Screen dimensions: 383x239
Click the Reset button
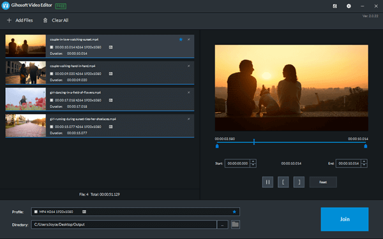pos(323,182)
